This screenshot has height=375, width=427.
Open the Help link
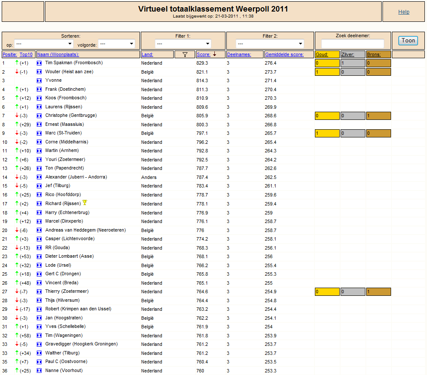(403, 12)
